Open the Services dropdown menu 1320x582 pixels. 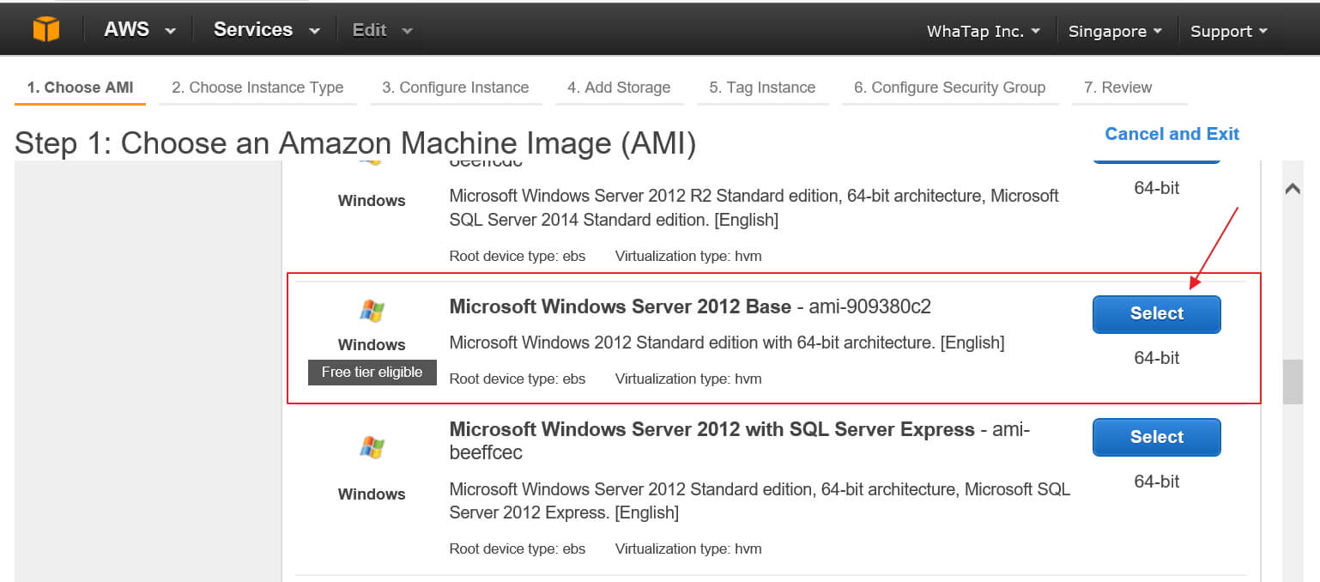pos(267,29)
